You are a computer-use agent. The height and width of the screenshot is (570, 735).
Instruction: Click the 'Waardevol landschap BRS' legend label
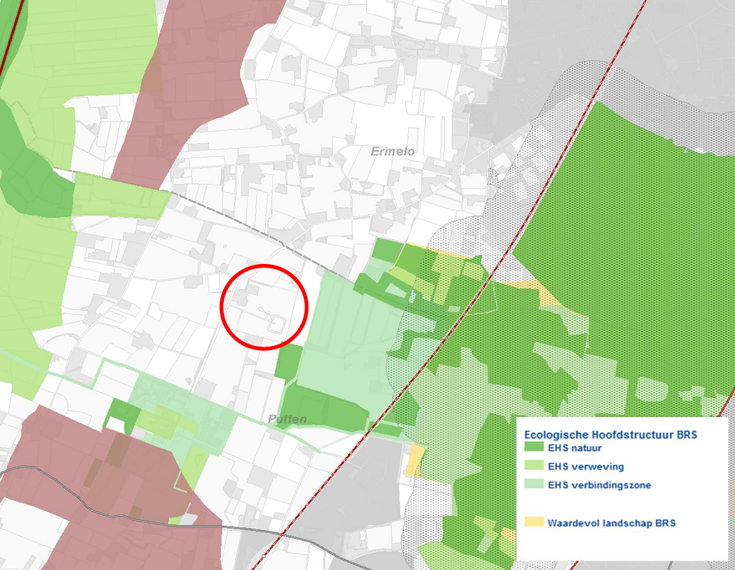(611, 522)
